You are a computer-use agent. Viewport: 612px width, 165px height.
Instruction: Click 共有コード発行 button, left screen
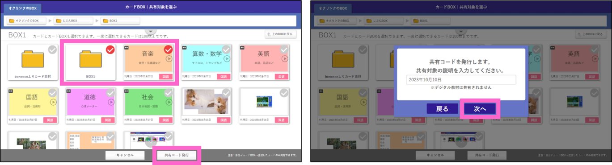(177, 155)
